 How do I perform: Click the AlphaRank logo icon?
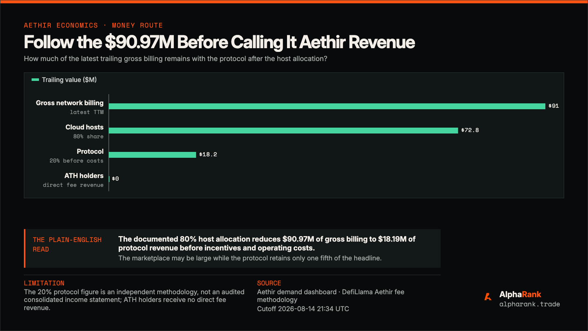click(x=488, y=296)
